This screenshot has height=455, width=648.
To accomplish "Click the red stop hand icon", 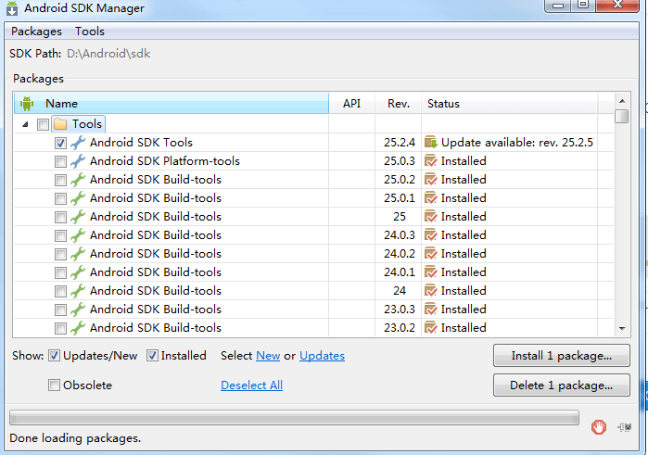I will [x=599, y=427].
